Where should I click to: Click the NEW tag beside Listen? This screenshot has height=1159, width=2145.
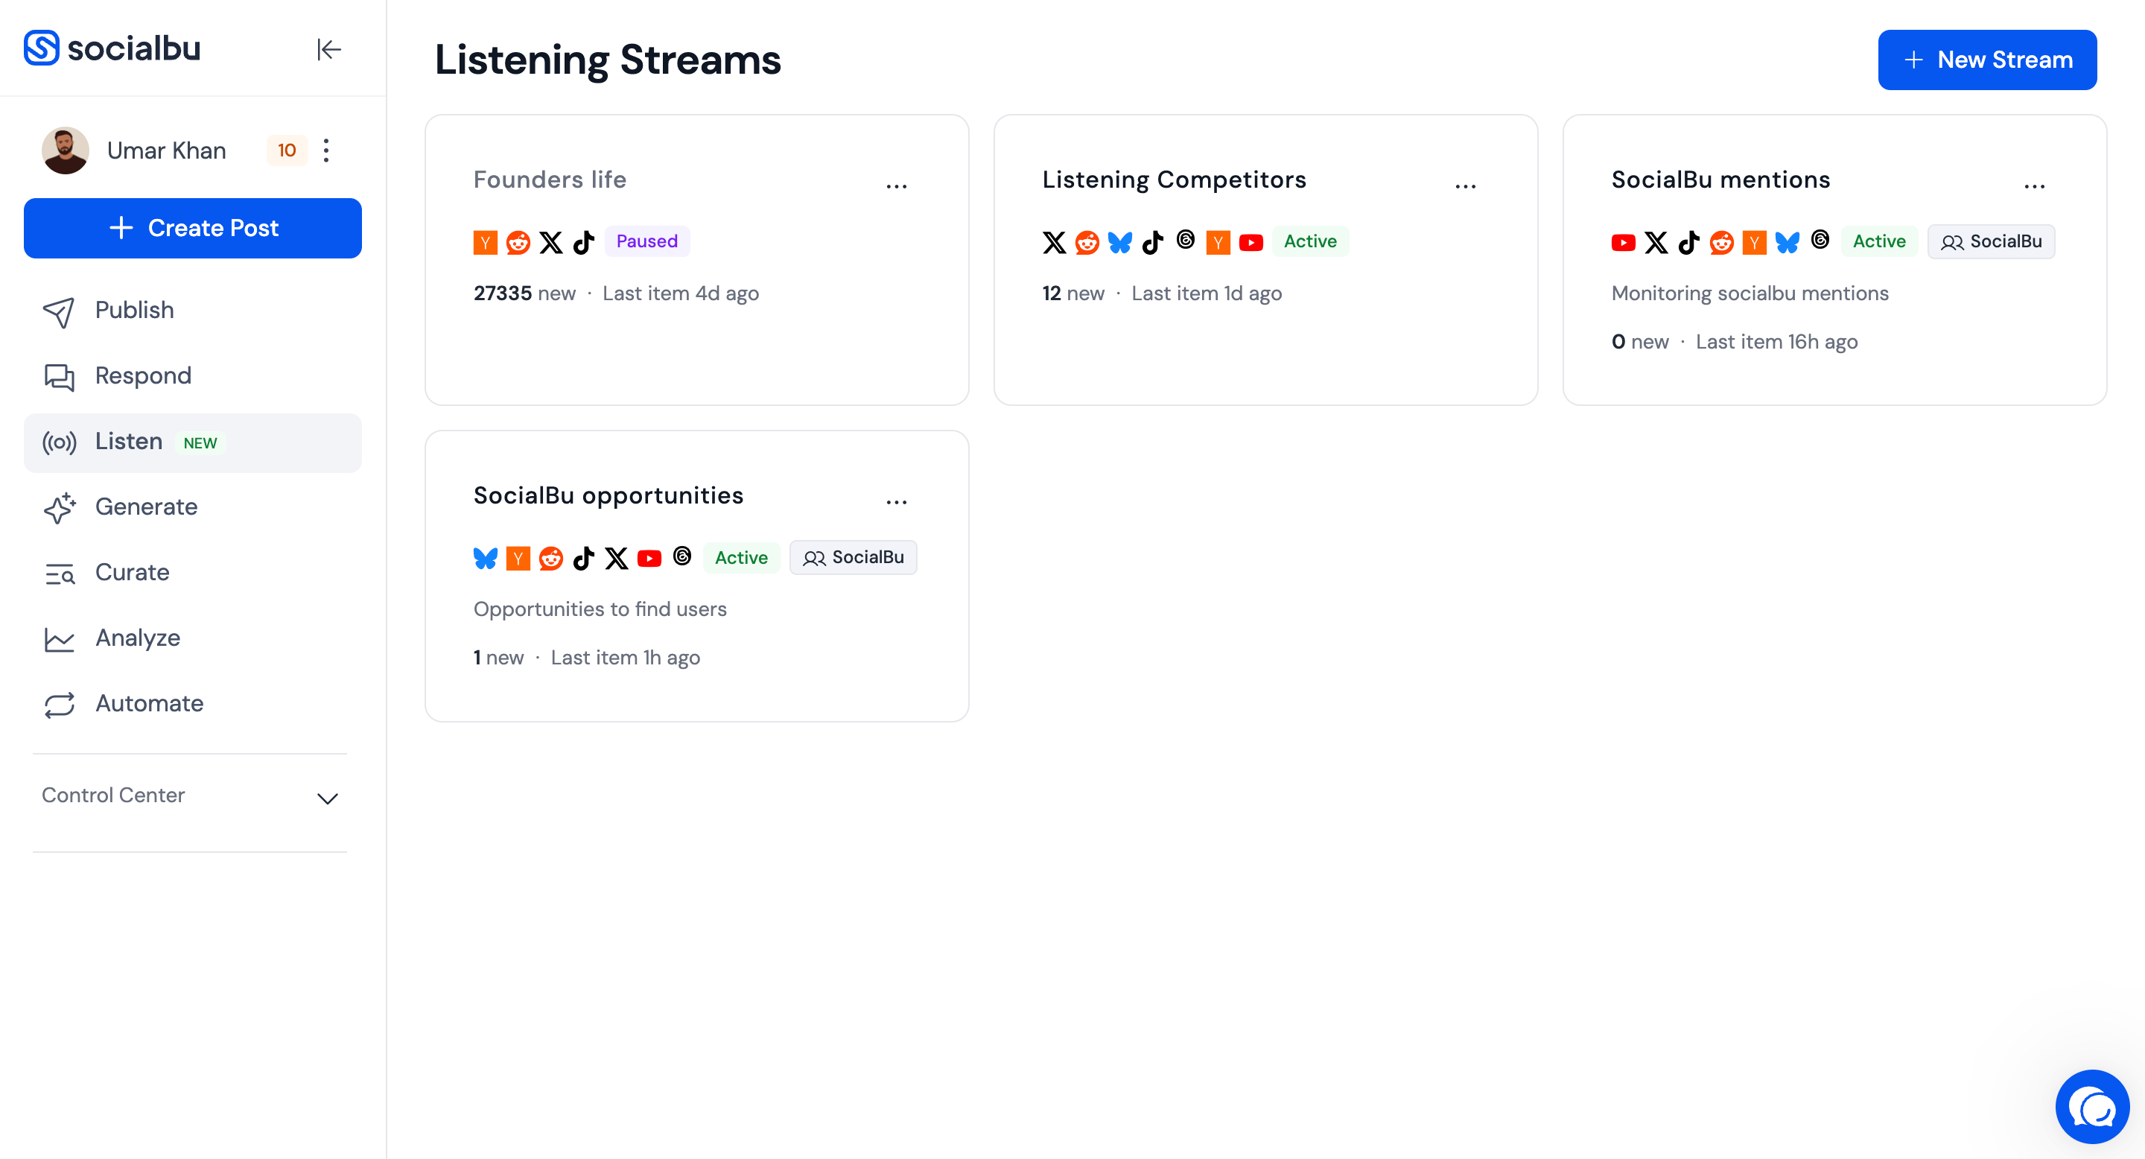click(200, 443)
